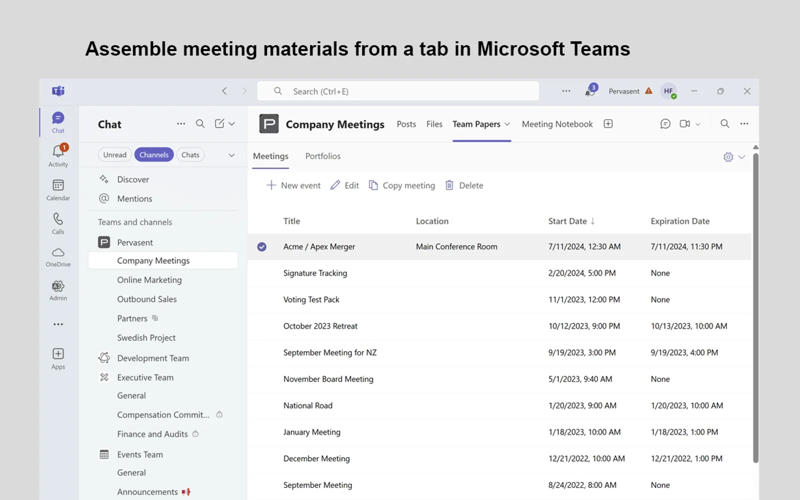
Task: Open channel conversation bubble icon
Action: click(665, 123)
